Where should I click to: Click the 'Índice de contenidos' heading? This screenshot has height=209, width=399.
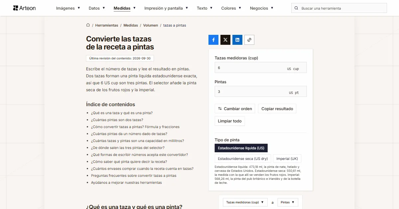[110, 104]
